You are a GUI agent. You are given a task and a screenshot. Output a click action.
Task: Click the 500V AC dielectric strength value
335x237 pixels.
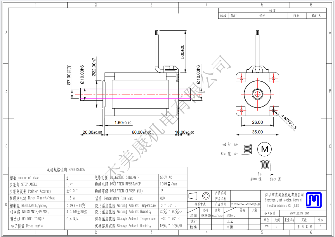[166, 178]
